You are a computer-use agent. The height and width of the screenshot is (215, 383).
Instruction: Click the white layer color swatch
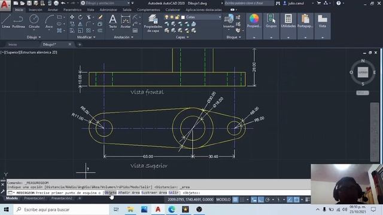pyautogui.click(x=183, y=17)
